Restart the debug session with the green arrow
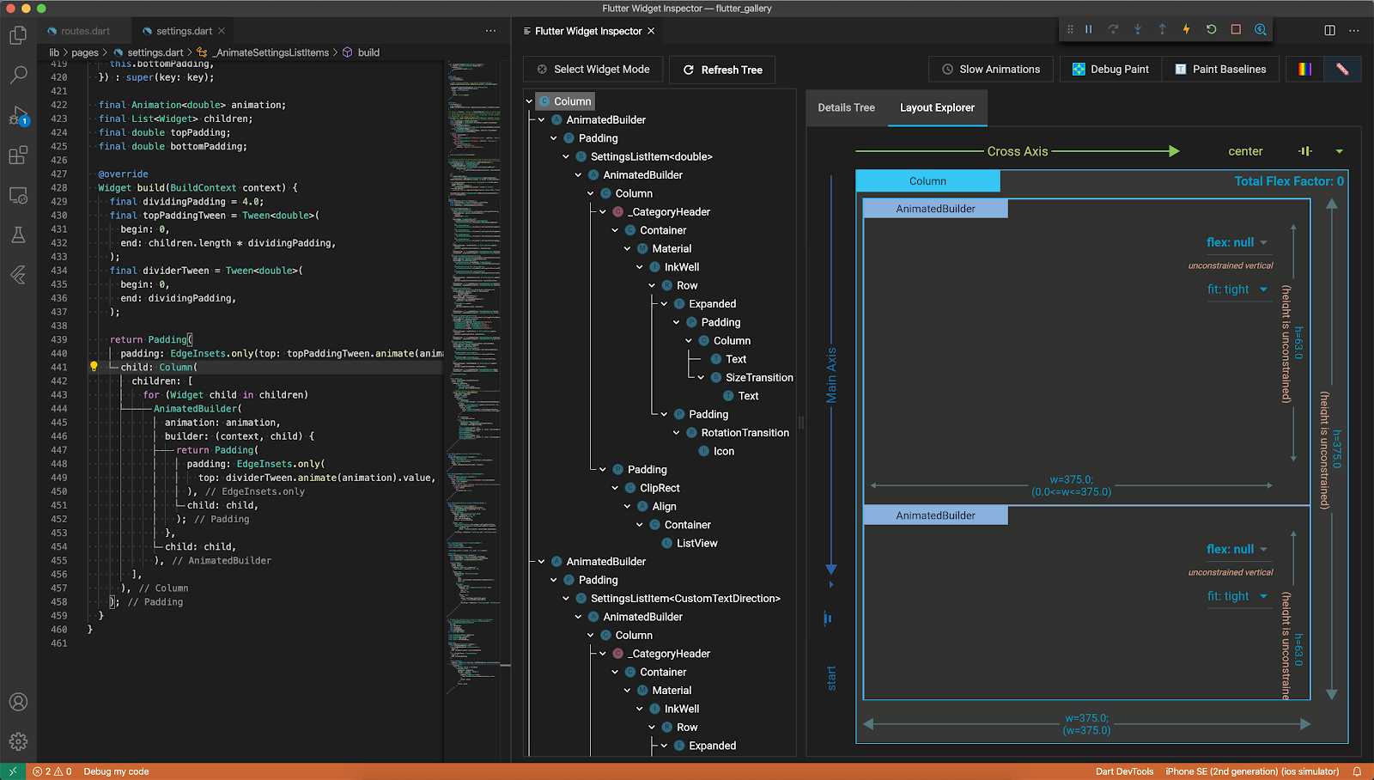Screen dimensions: 1374x780 point(1211,29)
